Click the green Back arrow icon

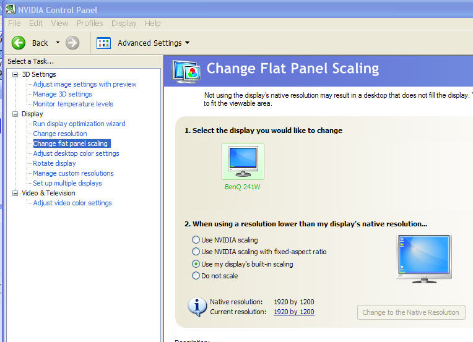coord(19,43)
